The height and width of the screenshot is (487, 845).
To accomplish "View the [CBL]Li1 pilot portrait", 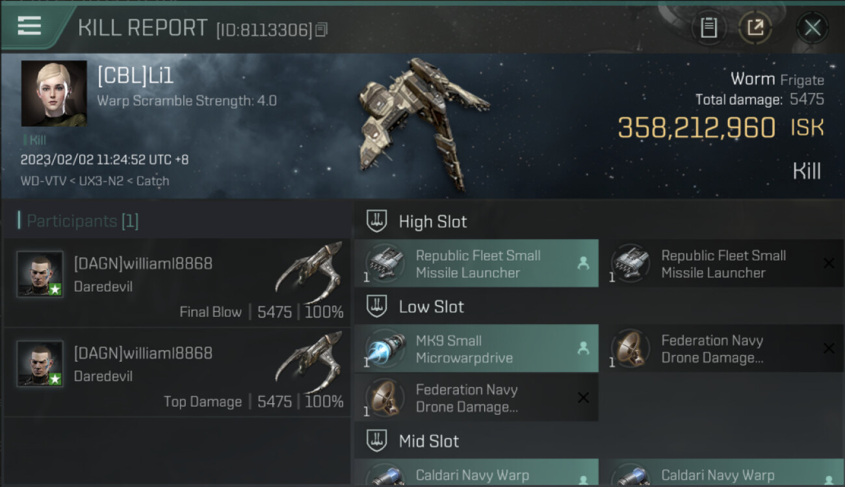I will coord(54,94).
